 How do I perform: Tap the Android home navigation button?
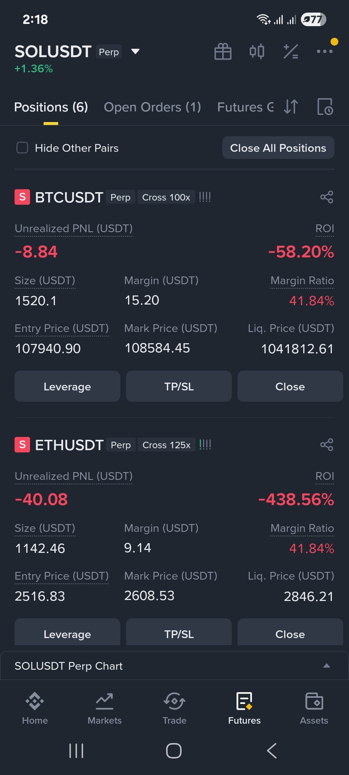click(x=174, y=751)
